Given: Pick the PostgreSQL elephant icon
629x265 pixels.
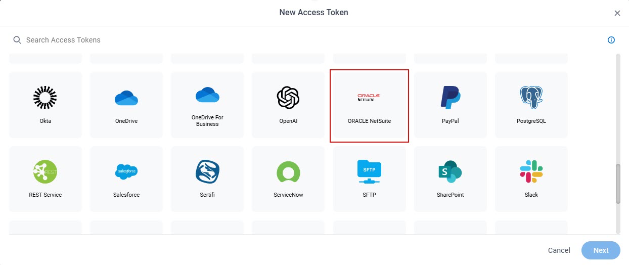Looking at the screenshot, I should point(531,98).
